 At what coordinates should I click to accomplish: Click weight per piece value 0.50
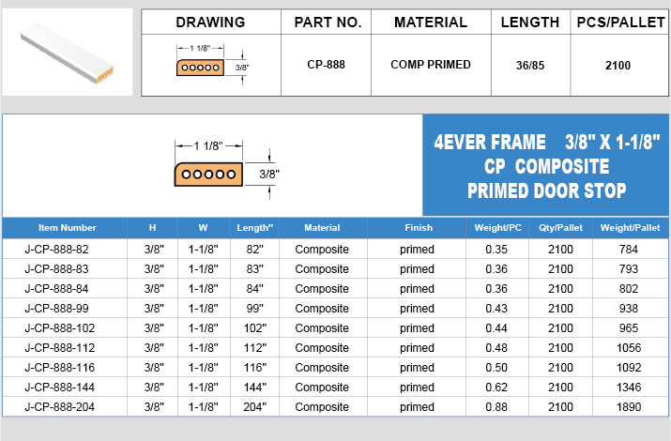point(496,368)
